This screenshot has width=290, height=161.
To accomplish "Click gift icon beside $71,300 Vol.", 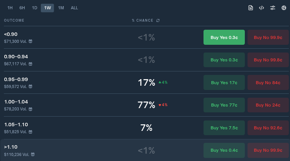I will point(31,41).
